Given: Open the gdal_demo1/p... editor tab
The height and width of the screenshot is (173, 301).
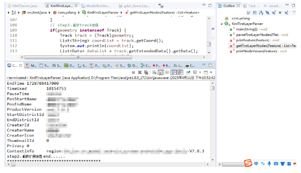Looking at the screenshot, I should coord(134,6).
